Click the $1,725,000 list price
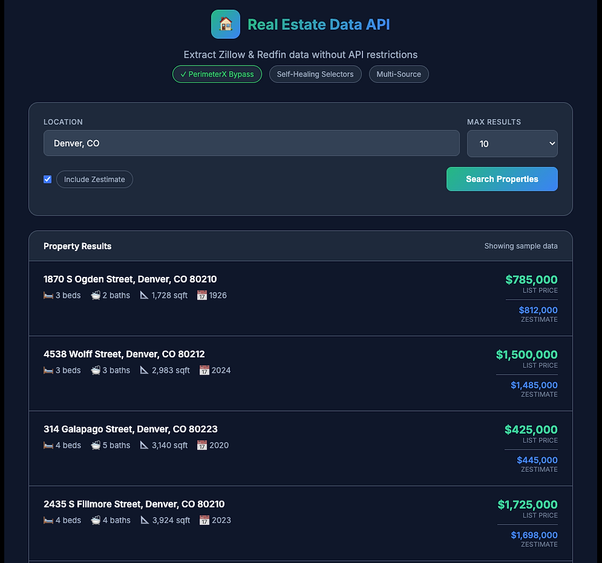The image size is (602, 563). pos(528,505)
